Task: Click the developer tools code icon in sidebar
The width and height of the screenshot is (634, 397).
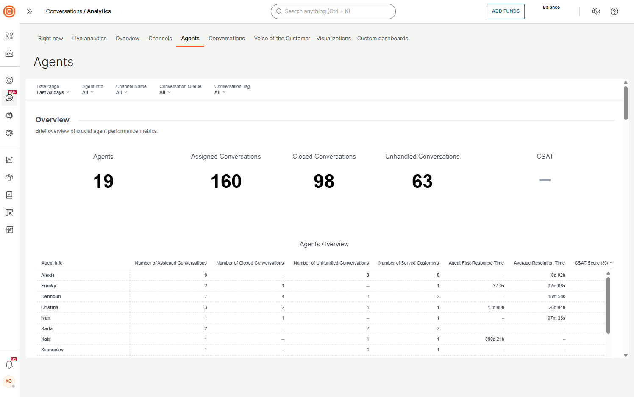Action: pos(9,53)
